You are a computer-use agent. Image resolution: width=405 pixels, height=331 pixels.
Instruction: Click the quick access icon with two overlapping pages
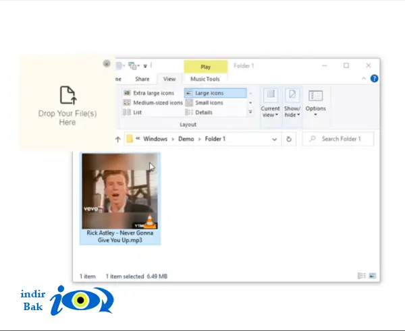coord(134,66)
